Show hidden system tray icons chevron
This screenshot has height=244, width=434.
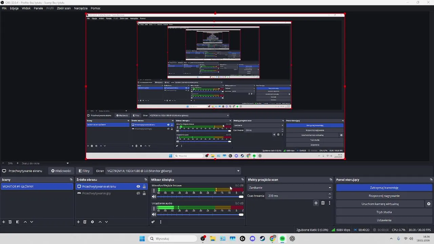pyautogui.click(x=391, y=239)
